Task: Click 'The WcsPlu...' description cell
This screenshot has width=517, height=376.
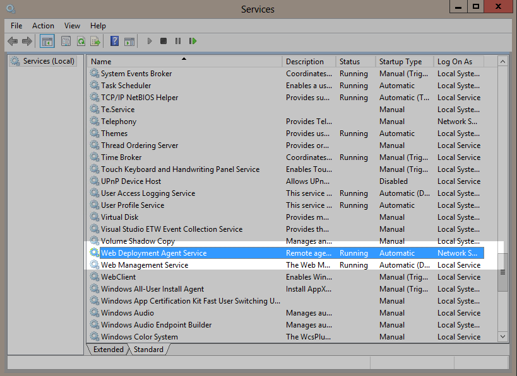Action: 308,336
